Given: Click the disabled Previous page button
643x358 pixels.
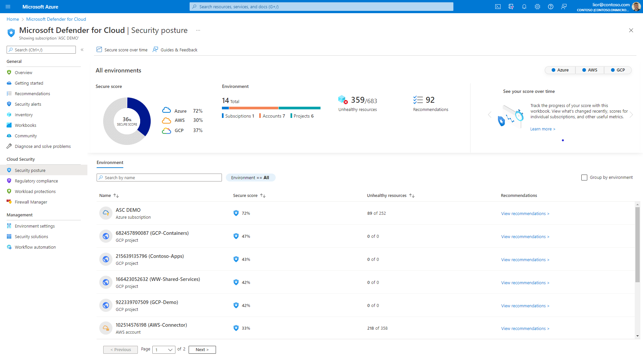Looking at the screenshot, I should pos(120,350).
